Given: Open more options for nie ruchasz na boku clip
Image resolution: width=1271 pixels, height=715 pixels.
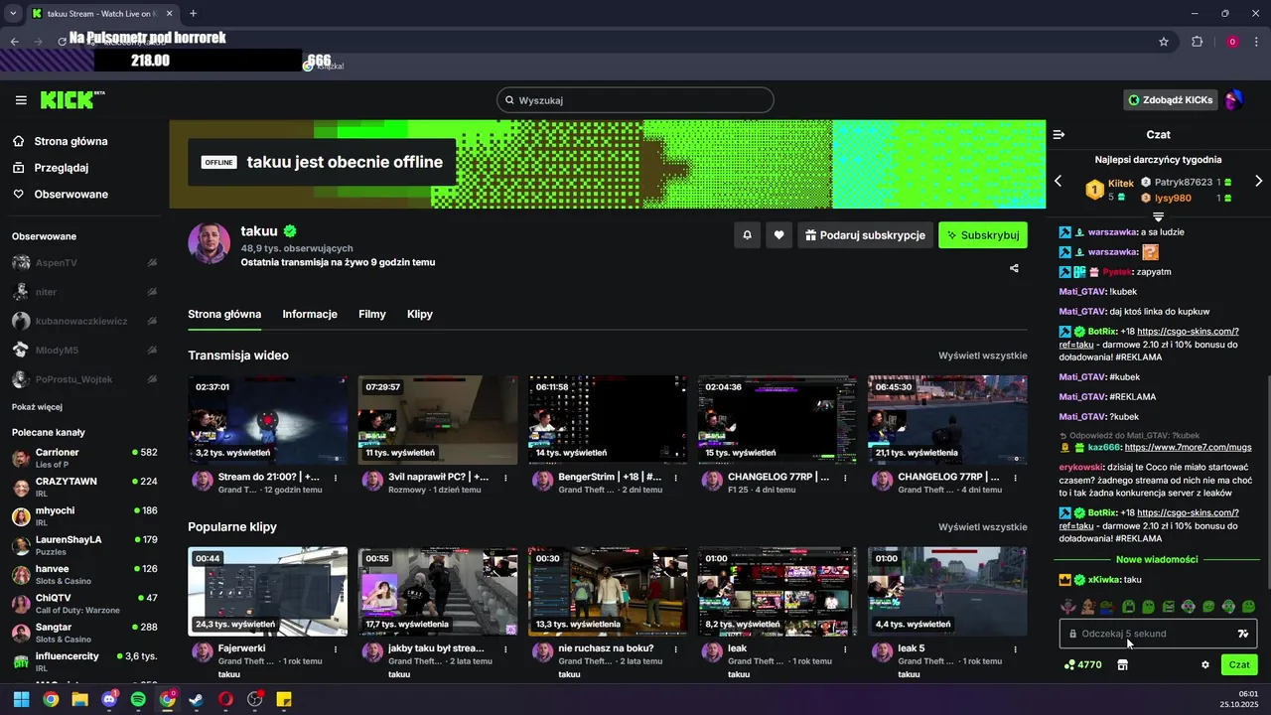Looking at the screenshot, I should [x=675, y=649].
